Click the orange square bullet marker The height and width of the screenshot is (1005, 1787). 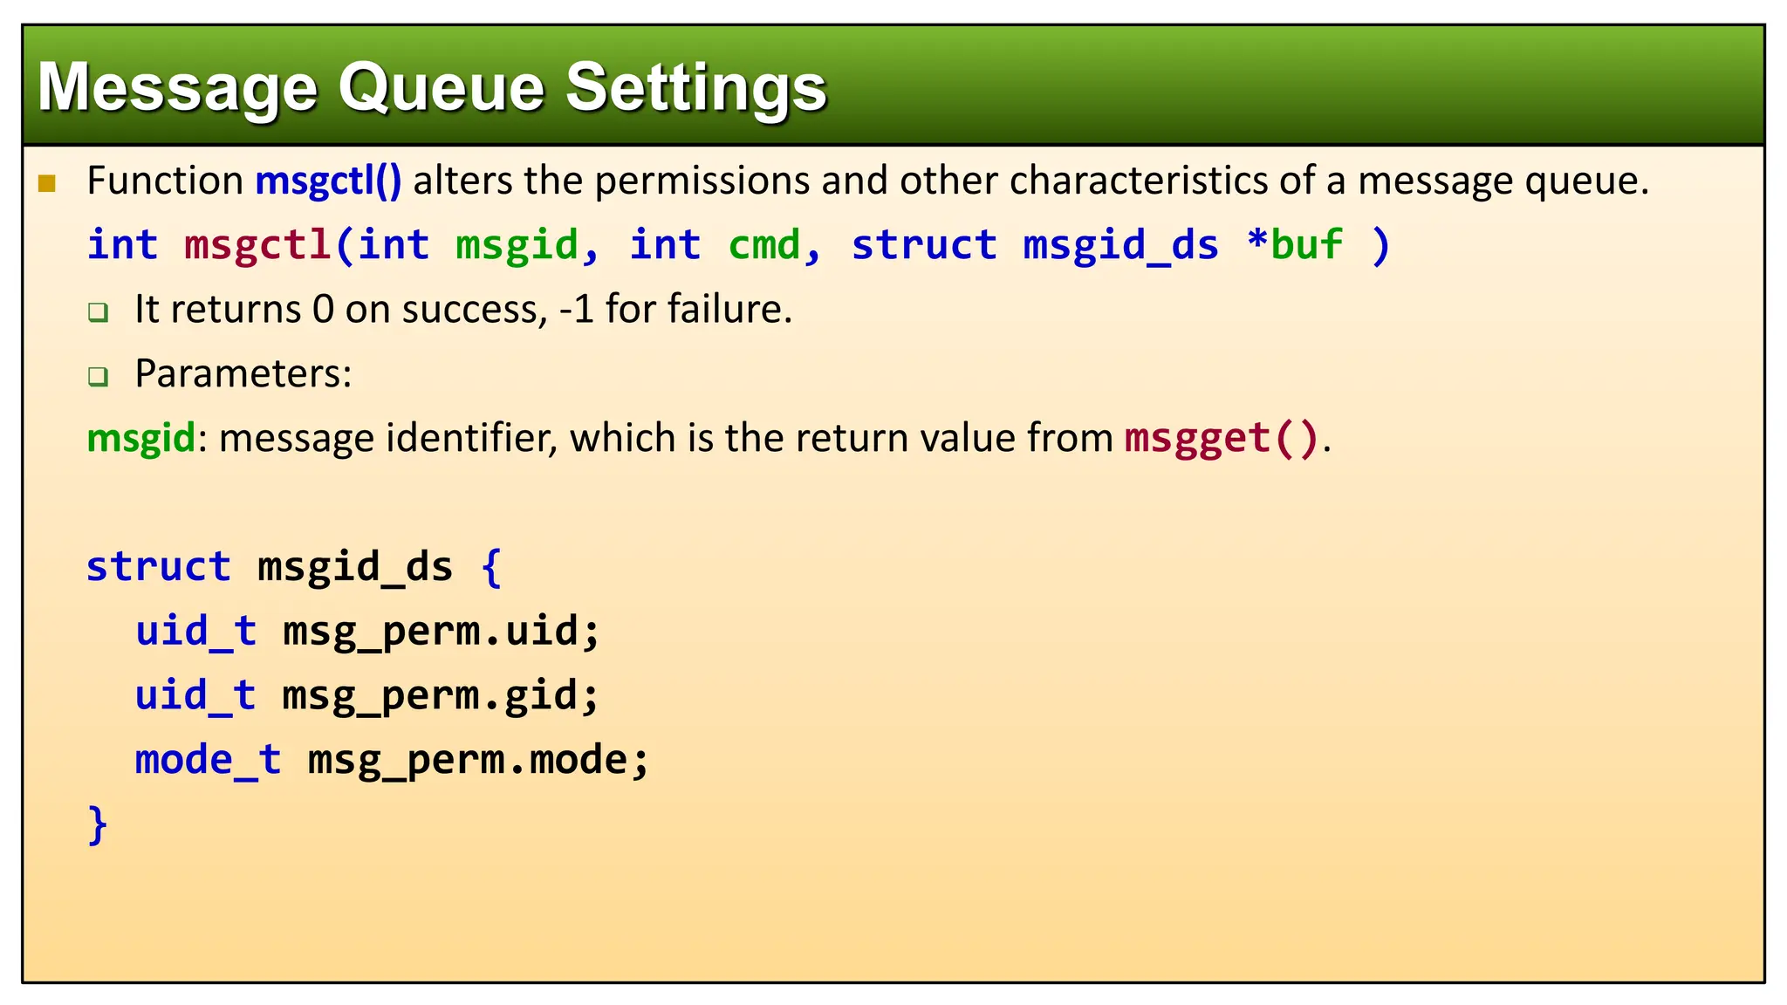click(47, 183)
